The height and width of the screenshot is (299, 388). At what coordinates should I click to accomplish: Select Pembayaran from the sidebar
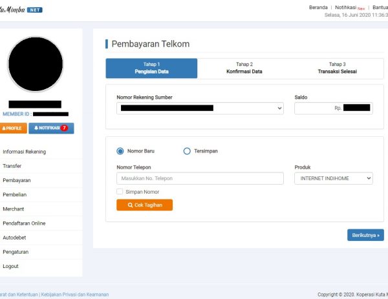pos(17,180)
